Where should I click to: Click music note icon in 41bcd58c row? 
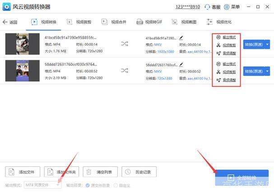tap(218, 53)
